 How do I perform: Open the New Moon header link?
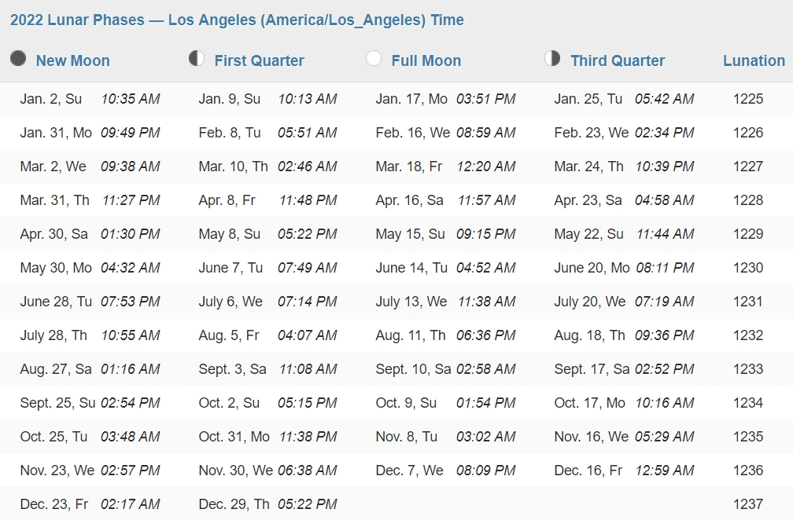(73, 60)
